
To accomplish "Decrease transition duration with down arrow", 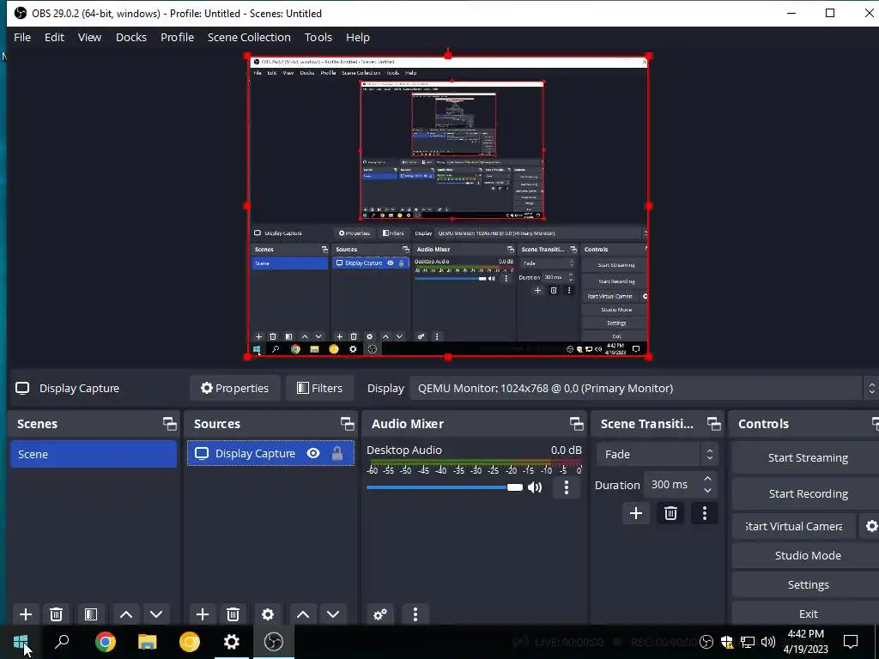I will click(707, 491).
